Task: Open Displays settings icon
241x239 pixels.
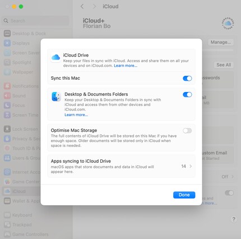Action: (7, 43)
